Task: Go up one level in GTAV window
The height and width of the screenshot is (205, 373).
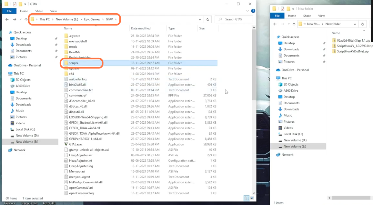Action: pyautogui.click(x=26, y=19)
